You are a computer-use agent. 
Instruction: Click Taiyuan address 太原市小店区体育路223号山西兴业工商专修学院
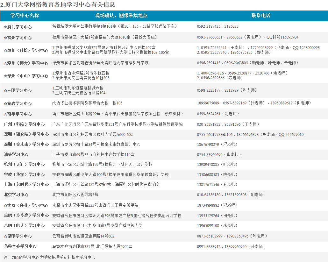(96, 205)
